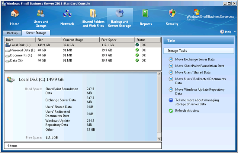Click the blue Help question icon
Image resolution: width=238 pixels, height=153 pixels.
tap(222, 32)
